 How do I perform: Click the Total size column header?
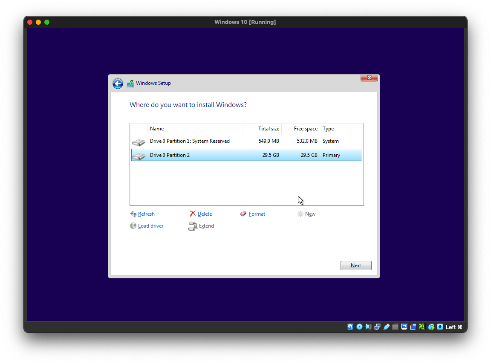point(269,129)
